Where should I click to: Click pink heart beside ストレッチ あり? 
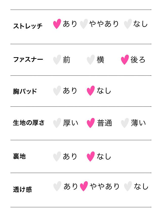(x=57, y=24)
